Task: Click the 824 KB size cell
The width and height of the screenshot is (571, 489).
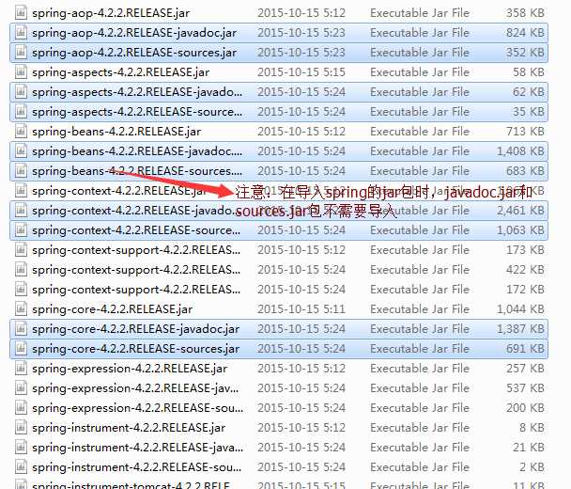Action: point(525,33)
